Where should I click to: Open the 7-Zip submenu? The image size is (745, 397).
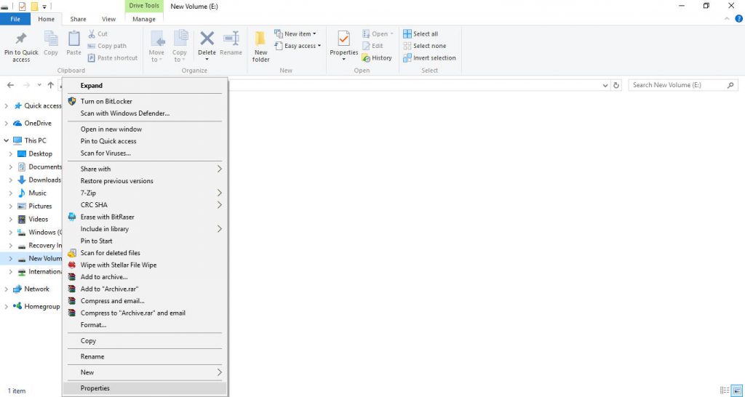[145, 193]
